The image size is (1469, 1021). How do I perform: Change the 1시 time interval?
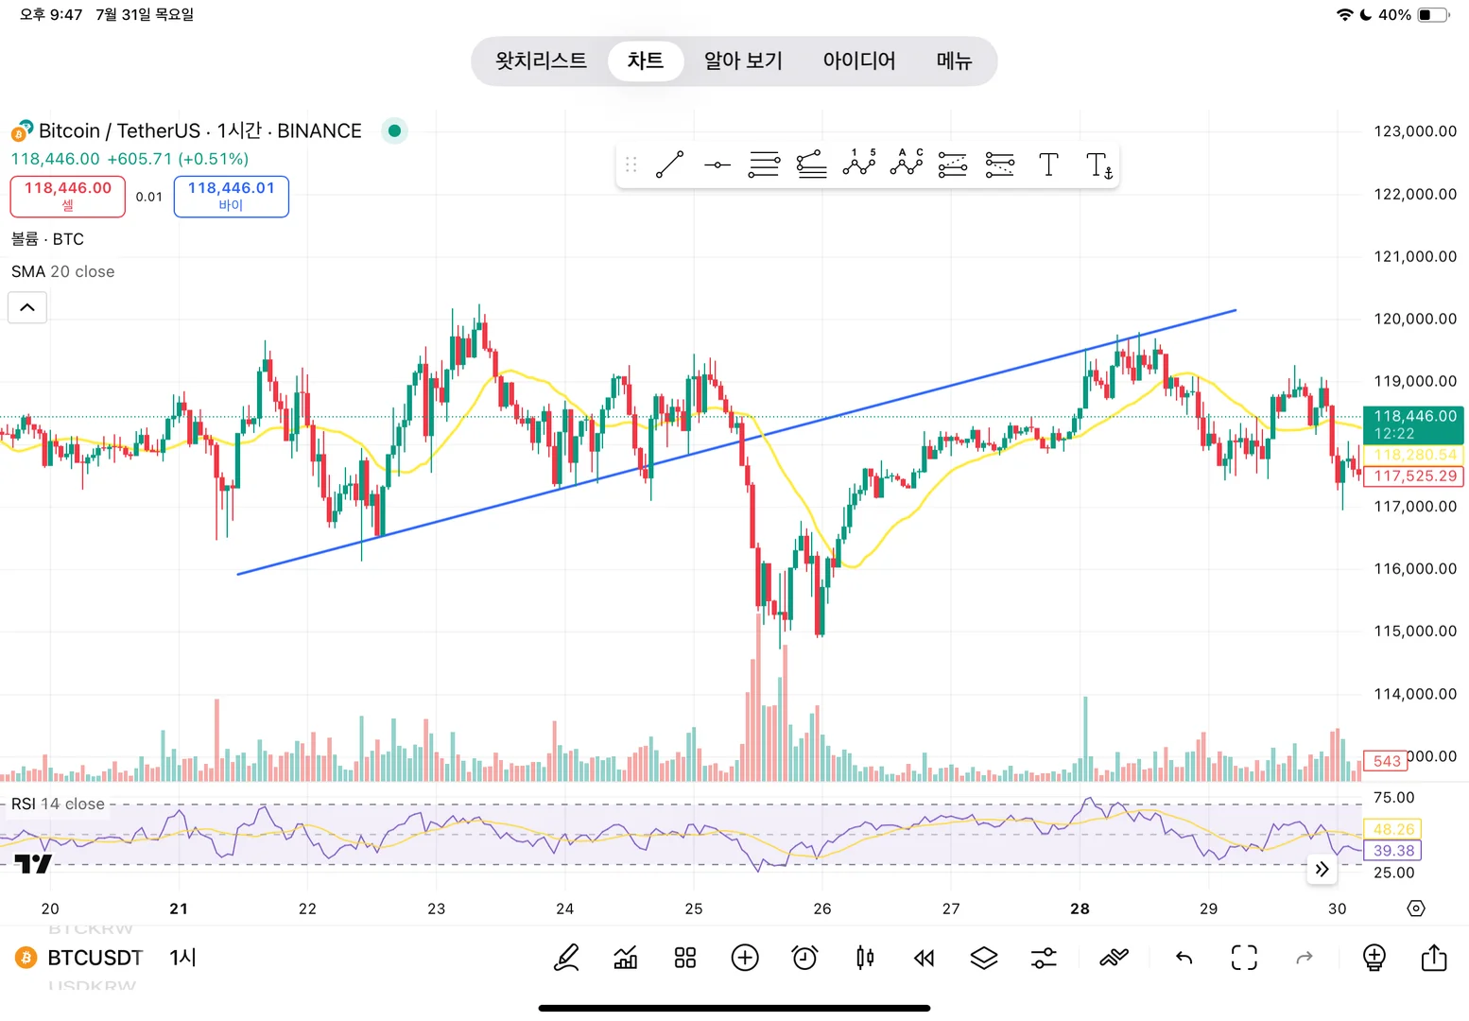tap(183, 958)
